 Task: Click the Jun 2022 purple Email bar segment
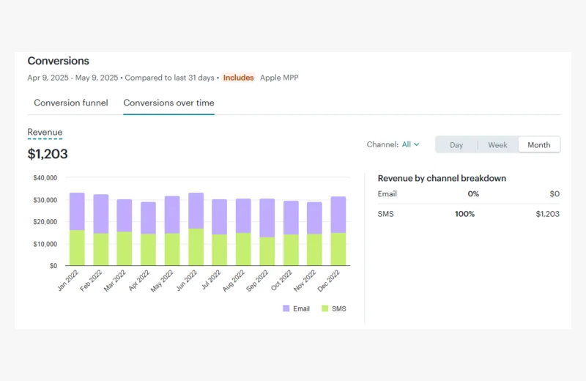[196, 210]
